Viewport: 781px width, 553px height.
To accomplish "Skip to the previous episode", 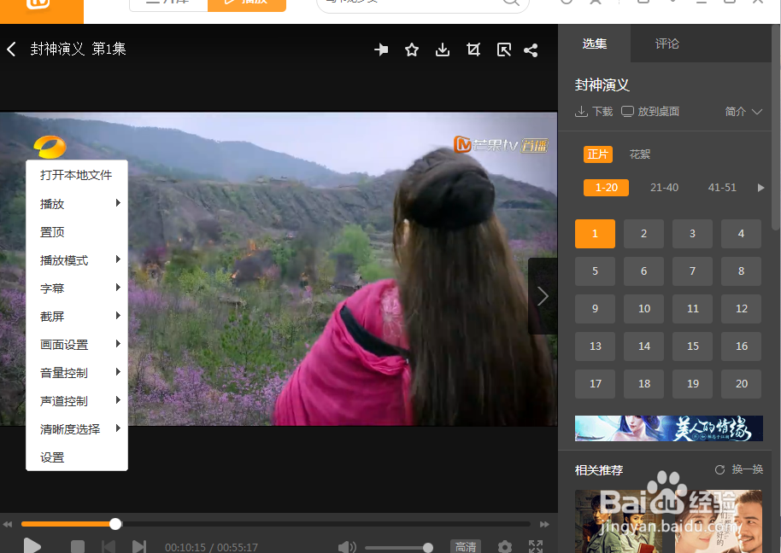I will [x=109, y=547].
